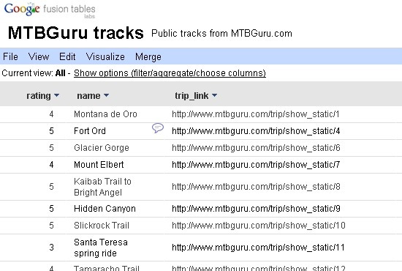Click the rating 5 cell for Hidden Canyon
The width and height of the screenshot is (402, 271).
(52, 209)
